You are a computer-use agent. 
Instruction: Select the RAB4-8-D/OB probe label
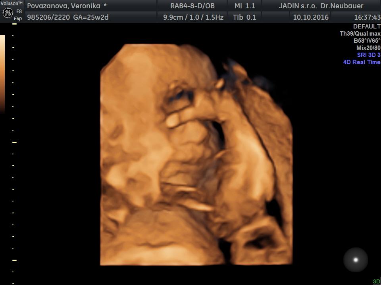(192, 6)
